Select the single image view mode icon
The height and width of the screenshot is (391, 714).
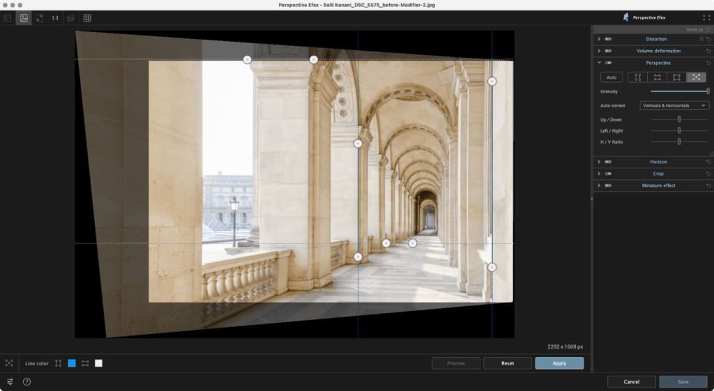click(24, 18)
